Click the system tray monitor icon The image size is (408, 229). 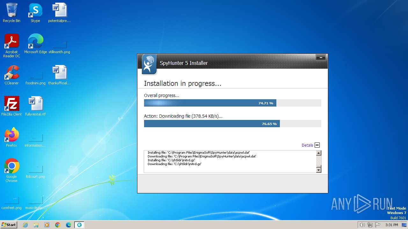(x=404, y=225)
